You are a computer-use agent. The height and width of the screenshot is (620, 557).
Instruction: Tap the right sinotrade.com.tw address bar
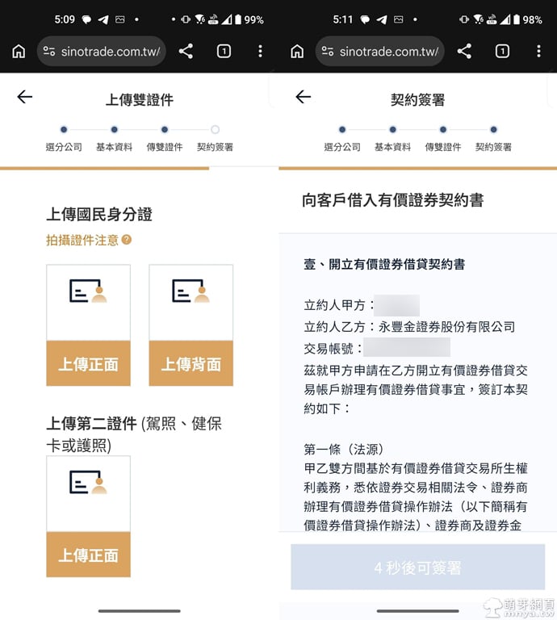tap(380, 52)
